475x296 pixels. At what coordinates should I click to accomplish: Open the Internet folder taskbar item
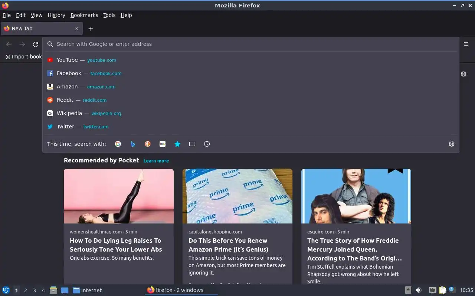[87, 290]
